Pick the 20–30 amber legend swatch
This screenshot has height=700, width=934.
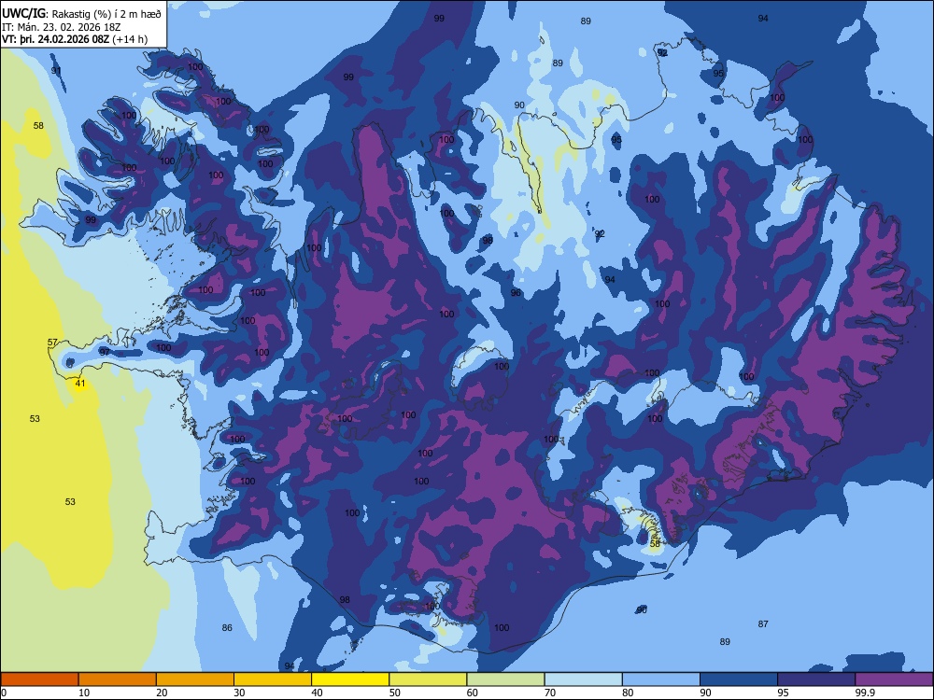(x=195, y=679)
